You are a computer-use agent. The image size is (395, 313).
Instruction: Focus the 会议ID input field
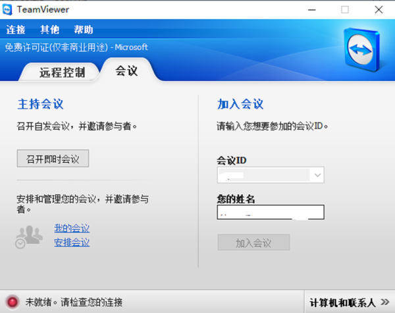271,175
